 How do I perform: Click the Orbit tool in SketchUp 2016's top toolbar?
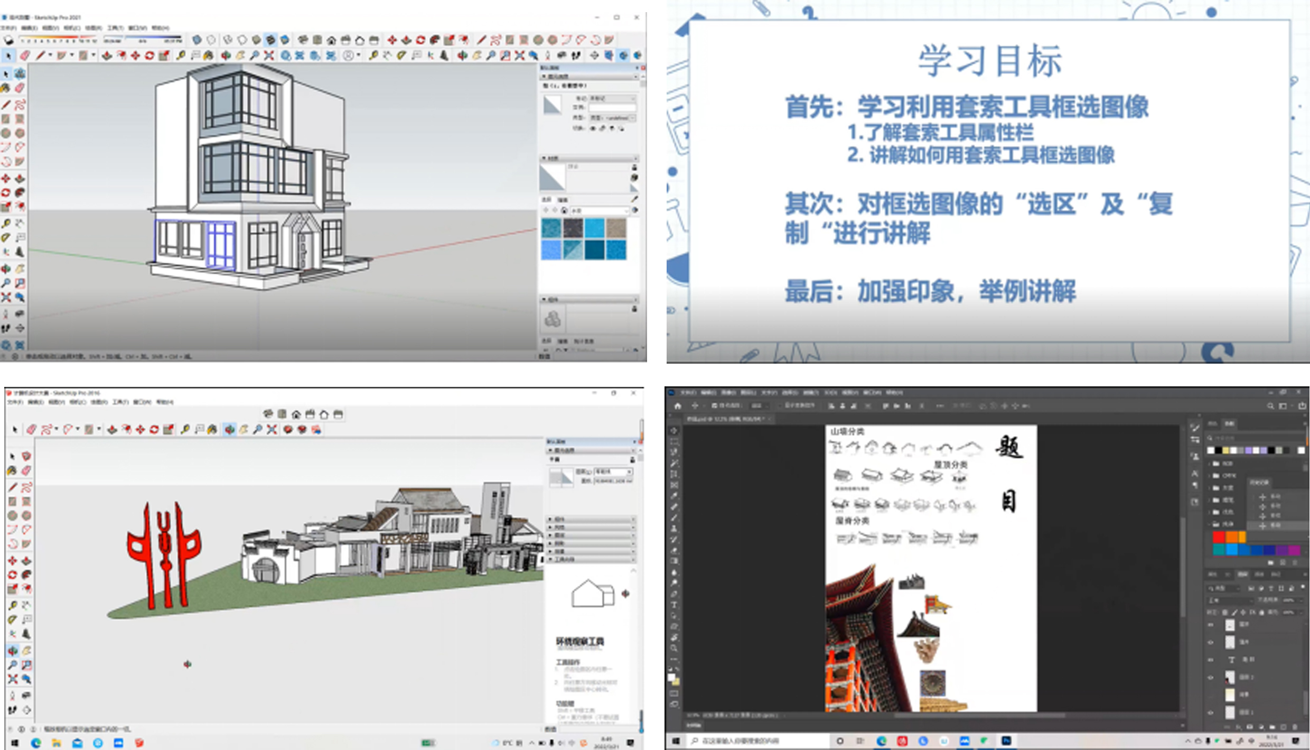[229, 430]
